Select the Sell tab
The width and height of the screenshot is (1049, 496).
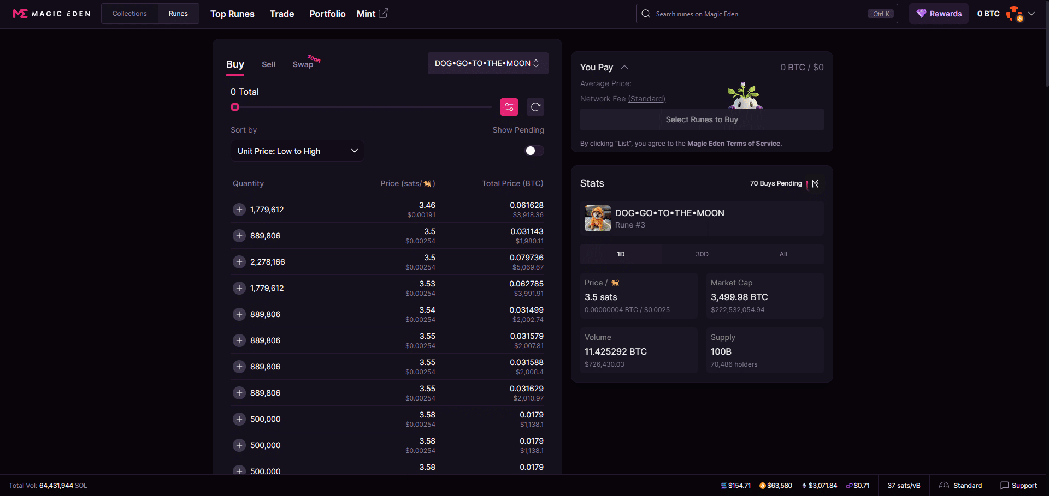pos(268,64)
